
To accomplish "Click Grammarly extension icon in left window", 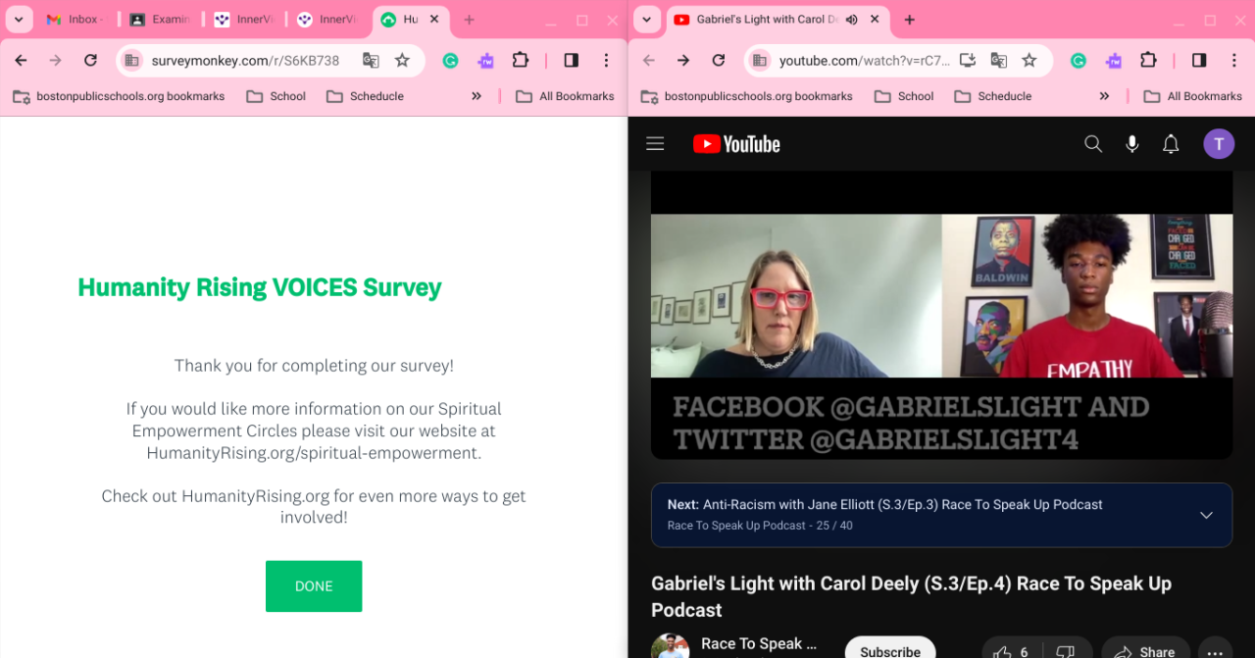I will click(450, 61).
